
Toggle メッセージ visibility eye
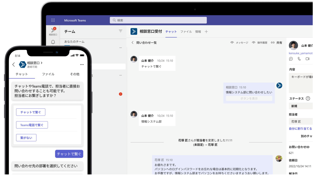pyautogui.click(x=232, y=43)
